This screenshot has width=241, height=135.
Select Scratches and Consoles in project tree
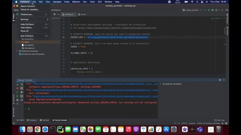click(33, 54)
